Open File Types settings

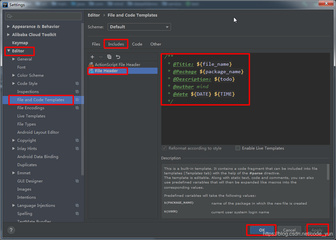tap(26, 124)
